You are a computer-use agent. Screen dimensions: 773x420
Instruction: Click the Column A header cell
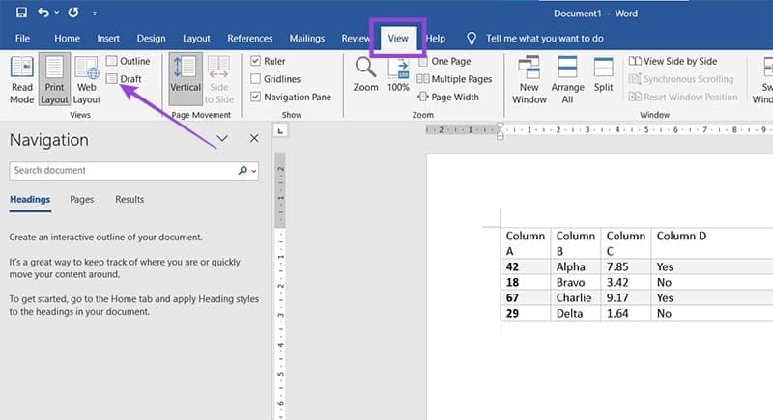[526, 243]
